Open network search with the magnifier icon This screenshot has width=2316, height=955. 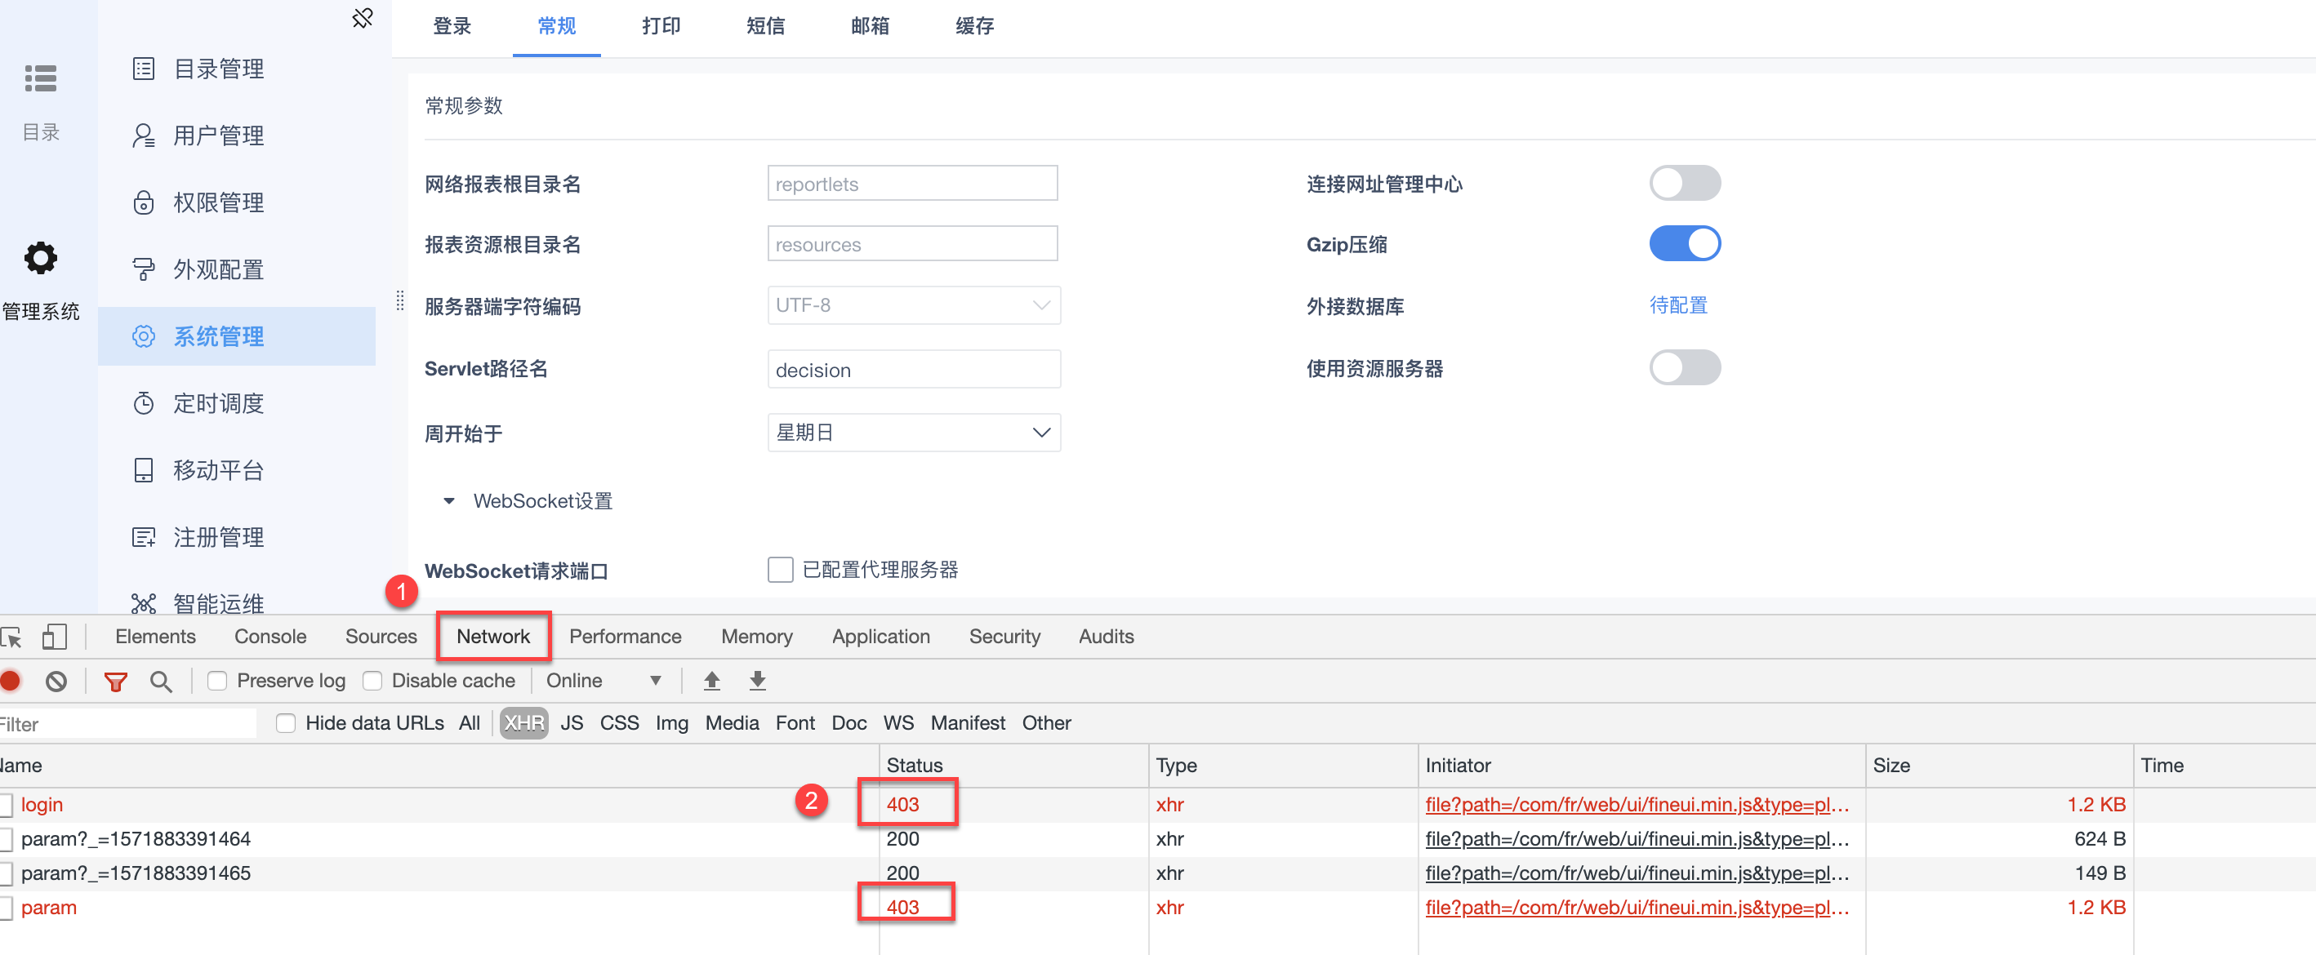click(161, 682)
